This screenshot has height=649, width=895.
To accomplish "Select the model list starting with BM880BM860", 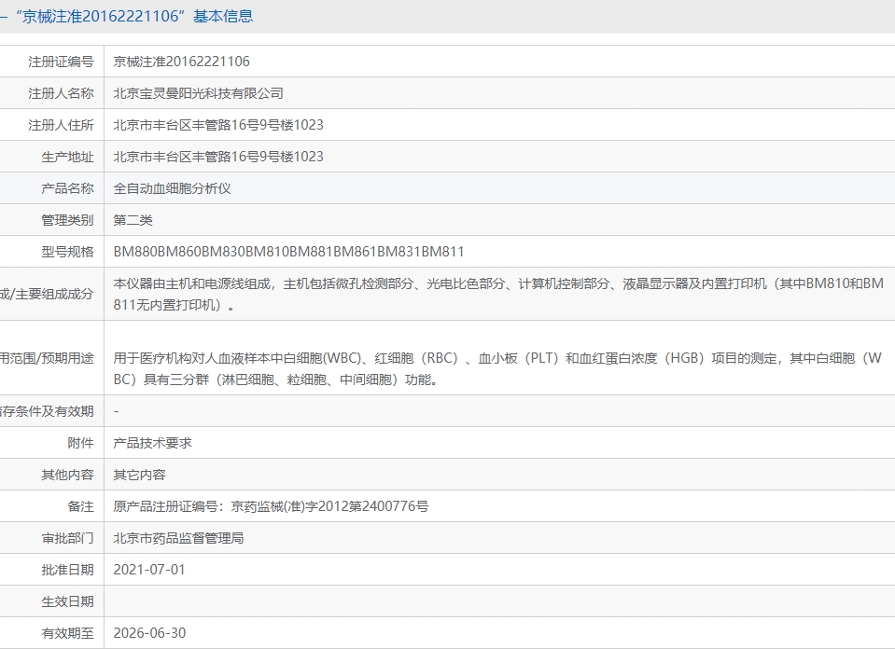I will pos(288,252).
